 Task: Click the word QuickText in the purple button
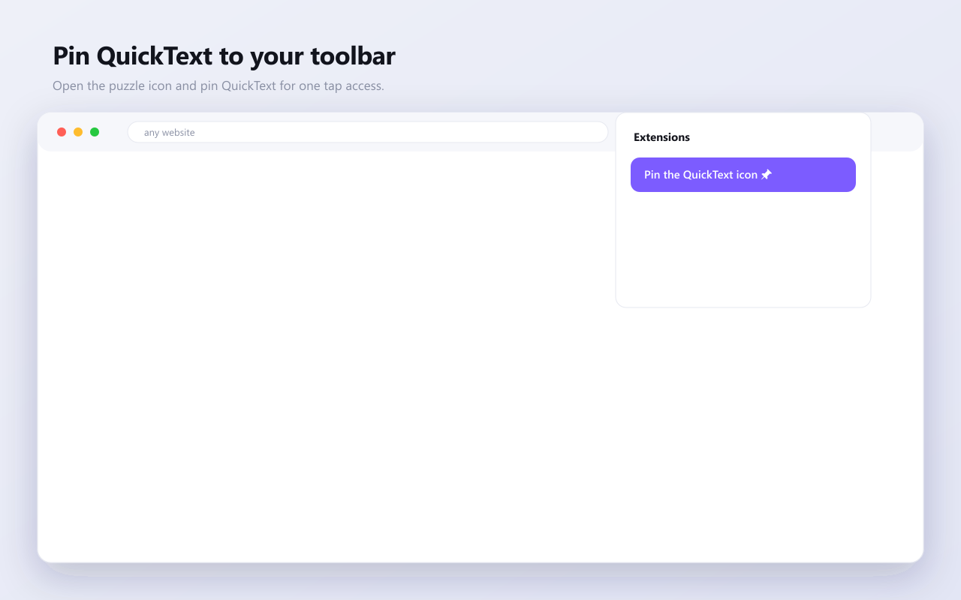(708, 175)
